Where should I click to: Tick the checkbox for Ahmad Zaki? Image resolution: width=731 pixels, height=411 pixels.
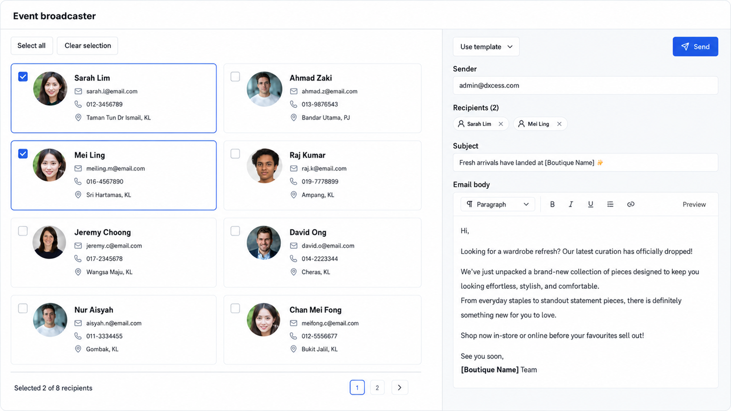pyautogui.click(x=235, y=77)
